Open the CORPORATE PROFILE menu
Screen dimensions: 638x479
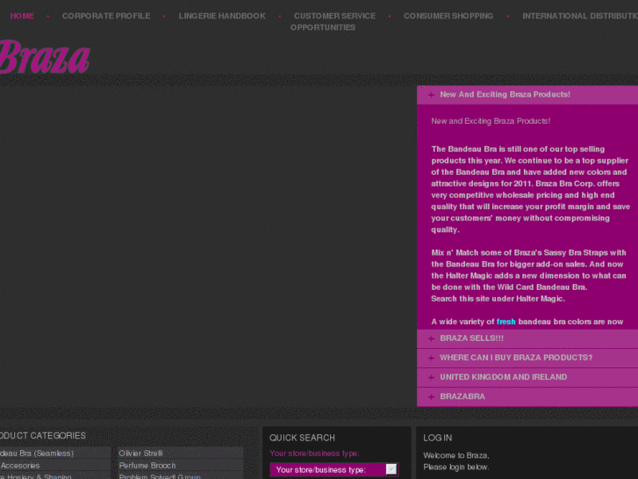pyautogui.click(x=106, y=16)
